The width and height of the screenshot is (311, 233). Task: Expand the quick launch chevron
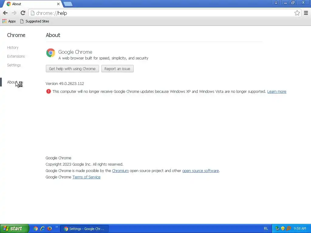(56, 227)
